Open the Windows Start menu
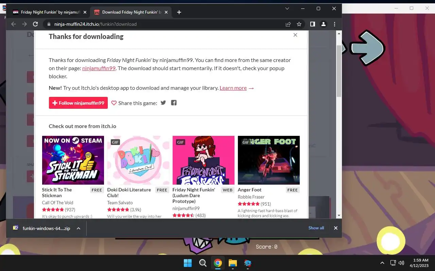This screenshot has height=271, width=435. [188, 263]
